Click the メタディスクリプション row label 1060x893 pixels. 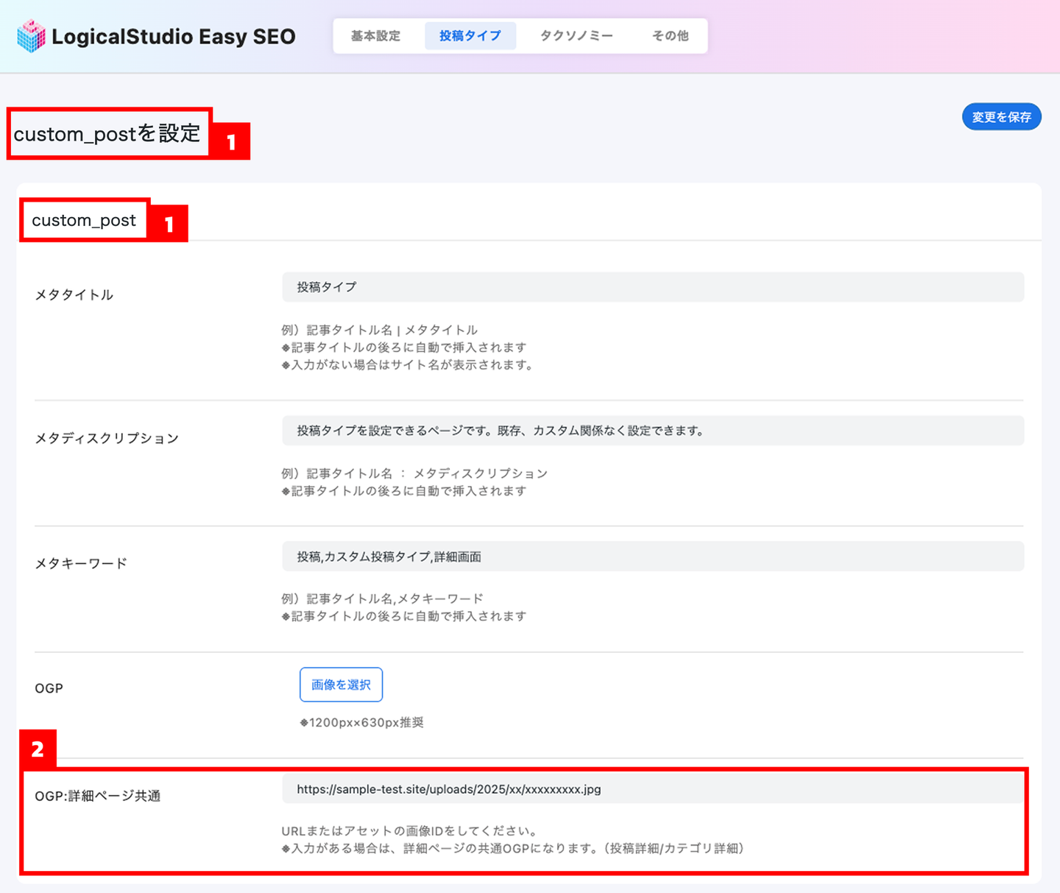pyautogui.click(x=107, y=439)
